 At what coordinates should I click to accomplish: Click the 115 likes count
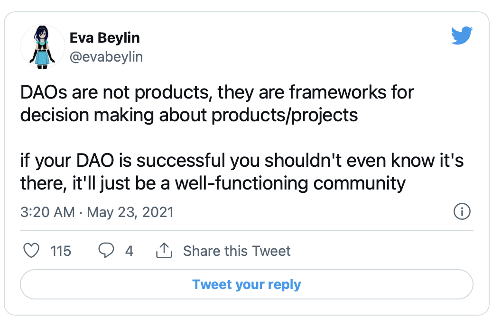pos(61,251)
